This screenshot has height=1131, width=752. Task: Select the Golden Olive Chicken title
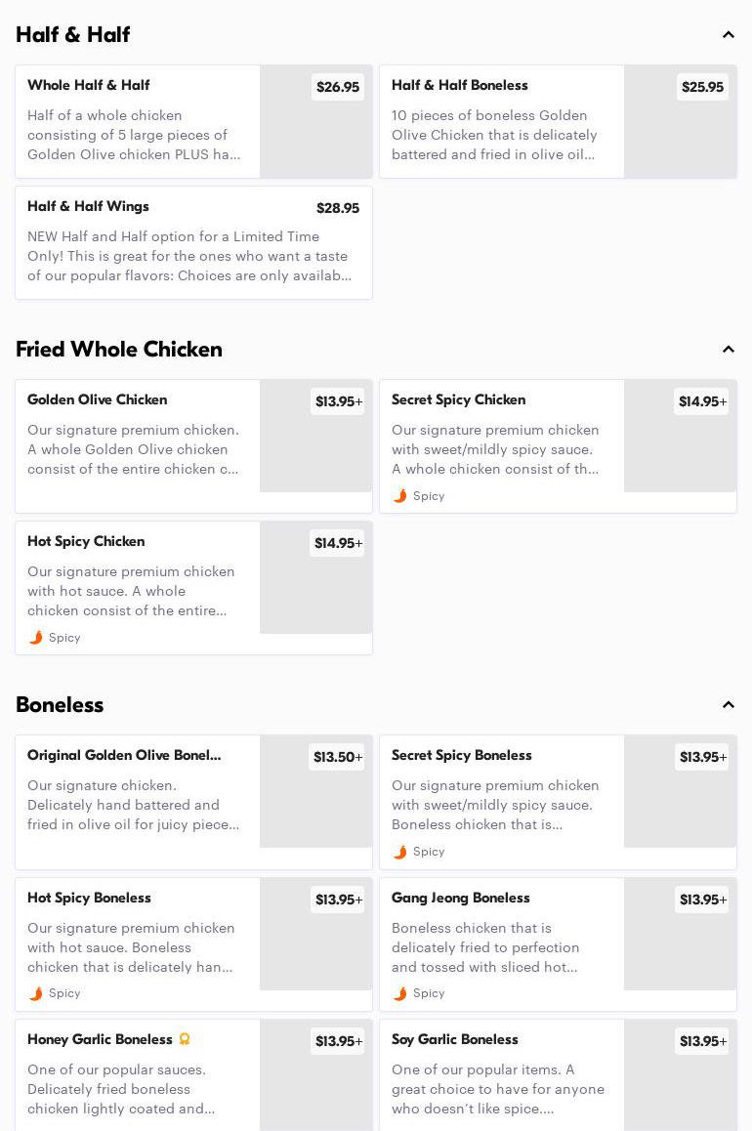98,400
